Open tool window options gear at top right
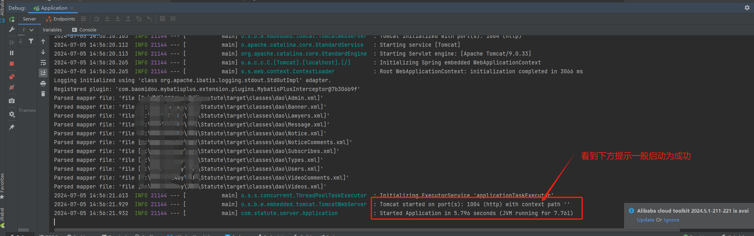The image size is (754, 236). point(747,8)
